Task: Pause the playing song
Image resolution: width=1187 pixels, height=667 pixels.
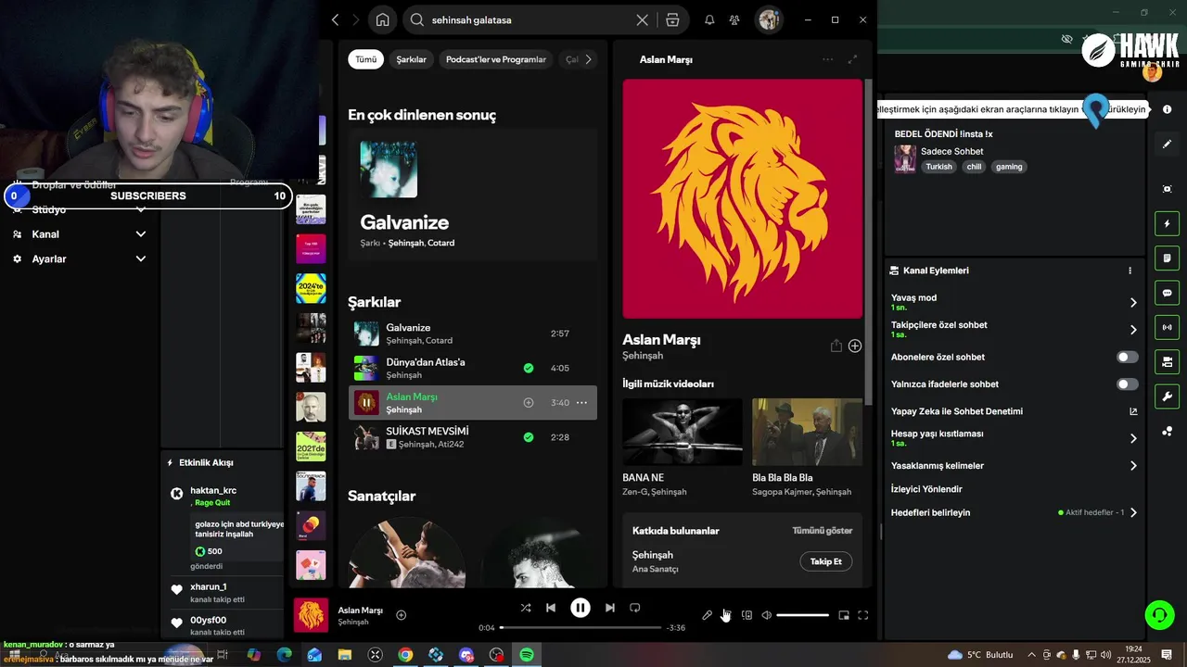Action: (580, 608)
